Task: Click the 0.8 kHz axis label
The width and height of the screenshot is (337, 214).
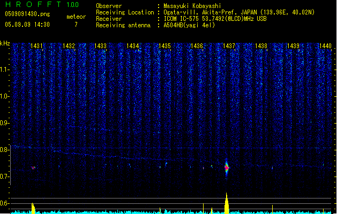Action: coord(4,150)
